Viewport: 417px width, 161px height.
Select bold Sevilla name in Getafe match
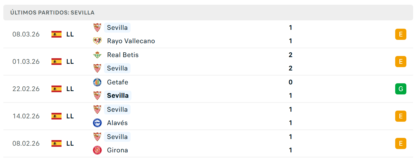(118, 96)
